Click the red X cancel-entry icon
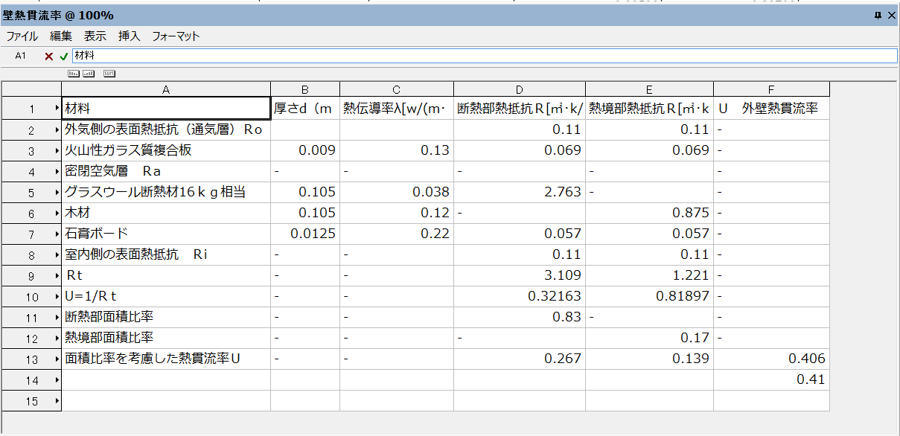This screenshot has height=436, width=900. pos(48,56)
